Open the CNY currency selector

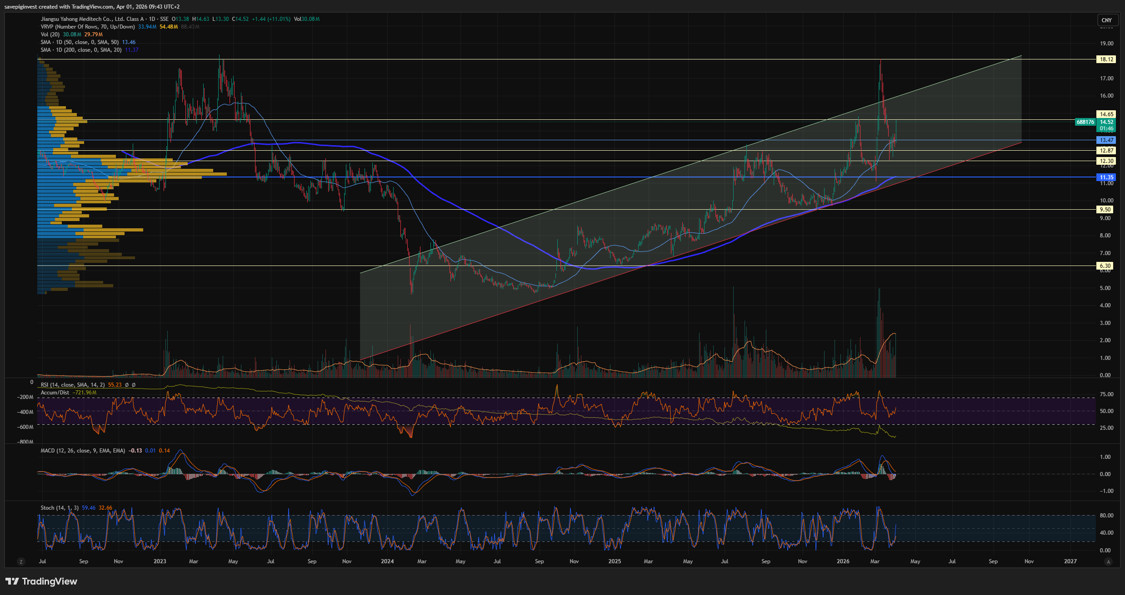(x=1106, y=20)
